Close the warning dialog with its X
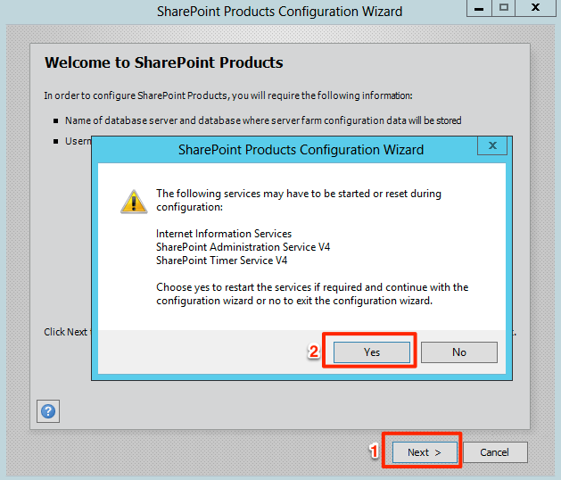The height and width of the screenshot is (480, 561). point(492,145)
